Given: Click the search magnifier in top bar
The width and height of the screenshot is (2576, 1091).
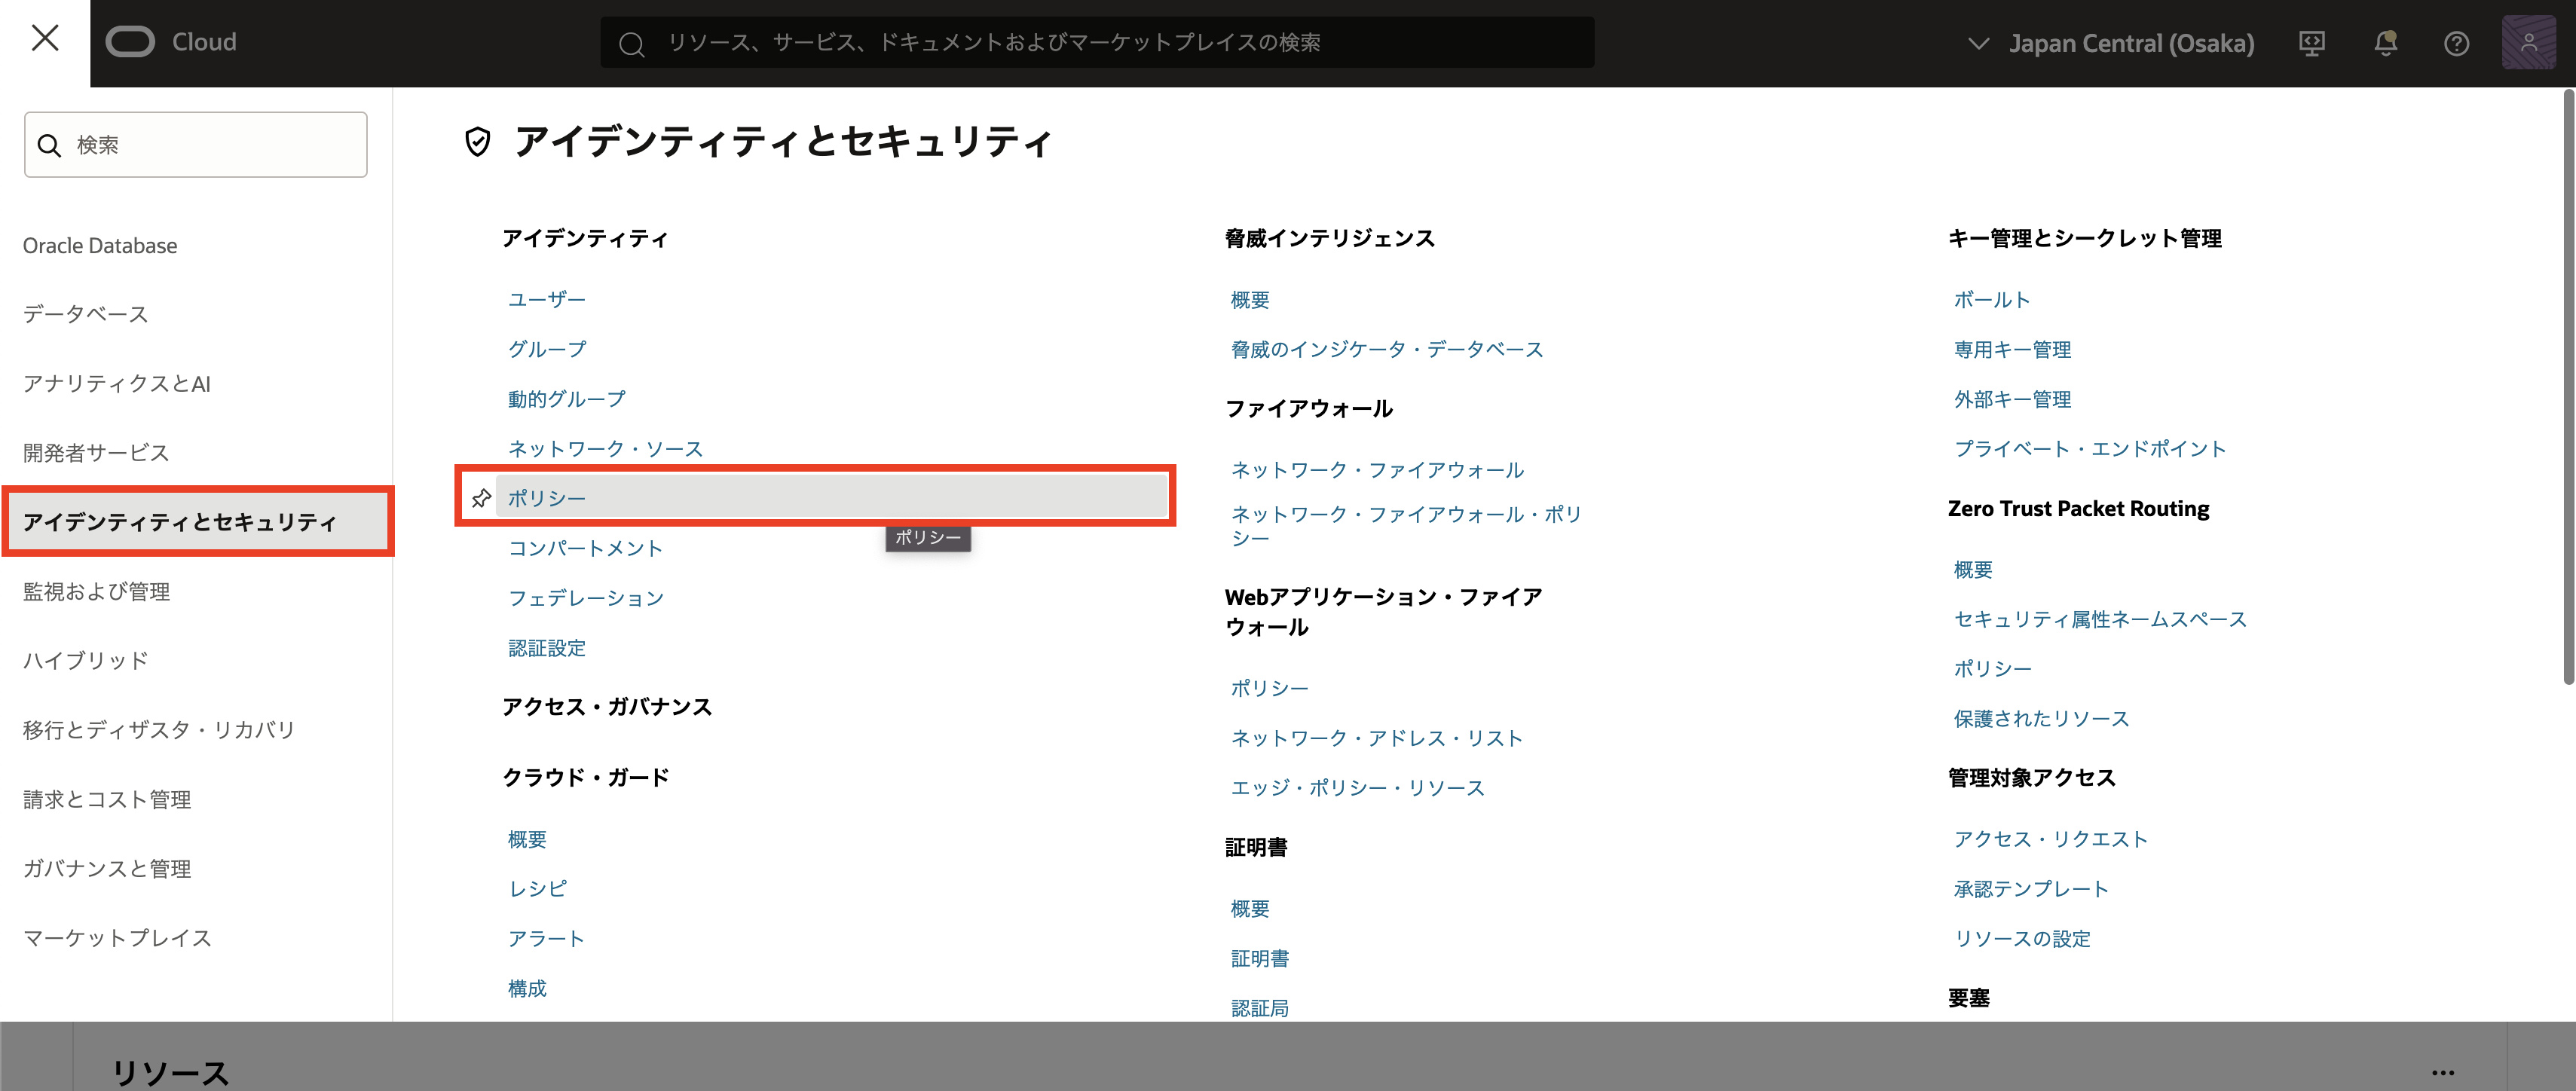Looking at the screenshot, I should (x=631, y=44).
